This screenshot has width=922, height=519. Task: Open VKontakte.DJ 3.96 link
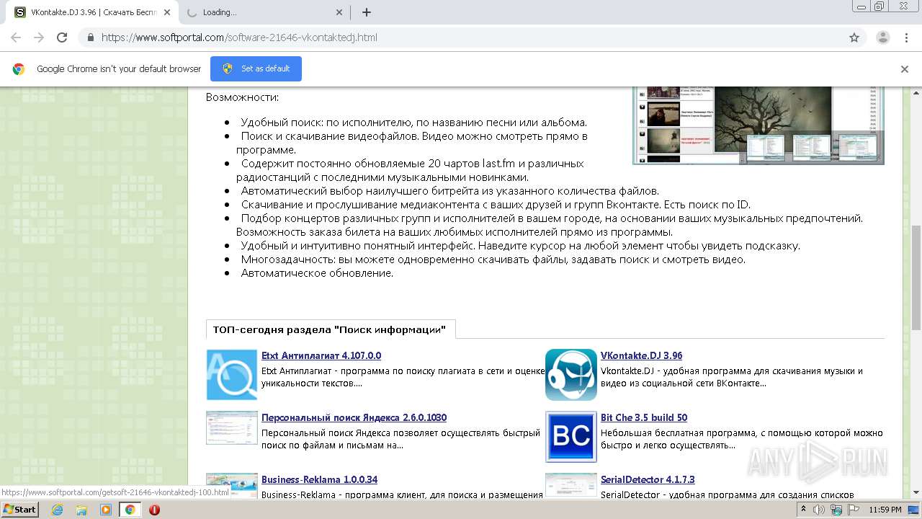click(x=641, y=355)
